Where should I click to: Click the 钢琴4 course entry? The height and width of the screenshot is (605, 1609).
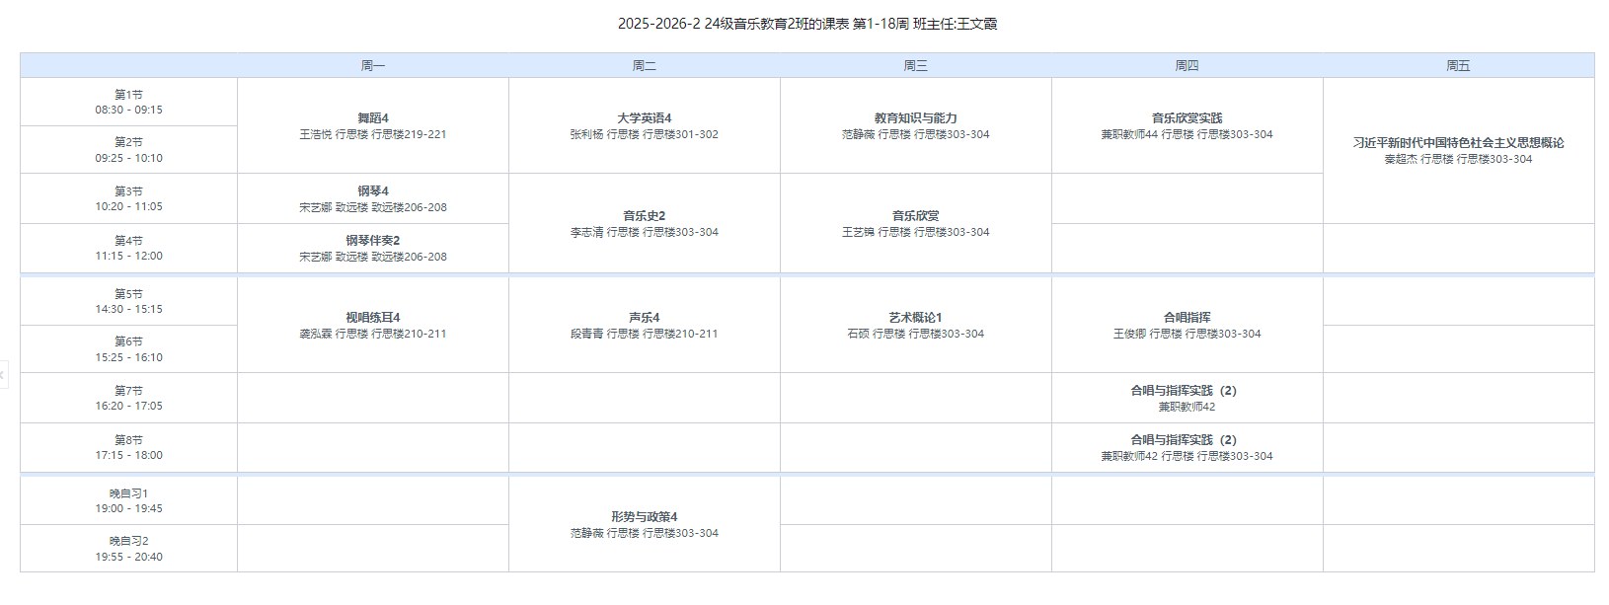pyautogui.click(x=373, y=198)
